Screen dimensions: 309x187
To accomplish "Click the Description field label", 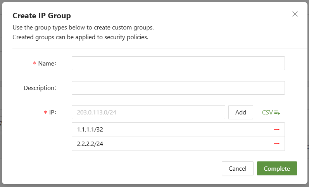I will point(40,88).
